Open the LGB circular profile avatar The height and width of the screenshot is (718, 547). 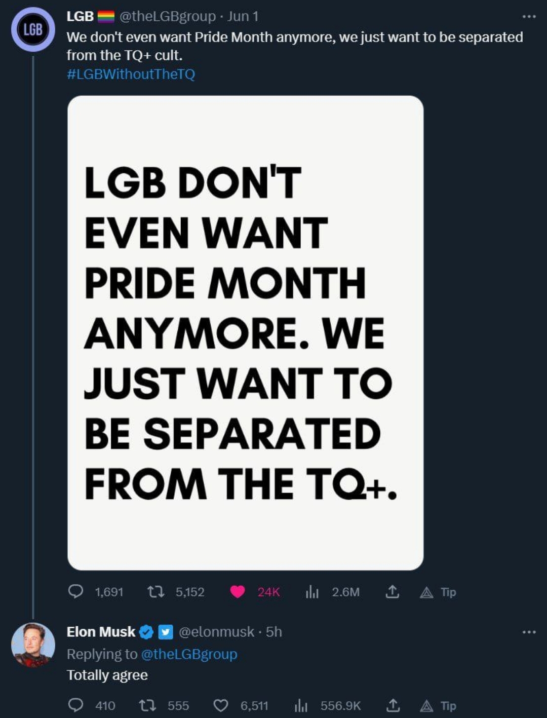click(x=33, y=29)
